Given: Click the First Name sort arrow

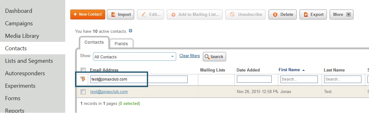Looking at the screenshot, I should pos(304,70).
